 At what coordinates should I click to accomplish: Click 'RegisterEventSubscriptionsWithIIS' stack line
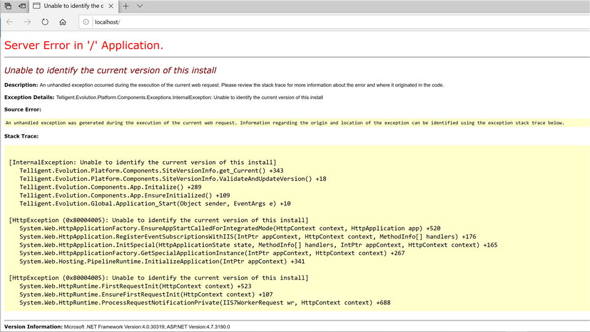point(248,237)
